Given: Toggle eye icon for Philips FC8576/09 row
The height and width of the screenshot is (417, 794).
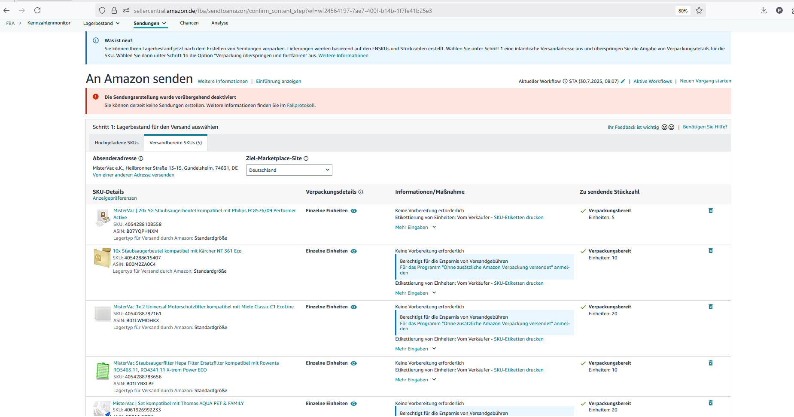Looking at the screenshot, I should [x=354, y=211].
